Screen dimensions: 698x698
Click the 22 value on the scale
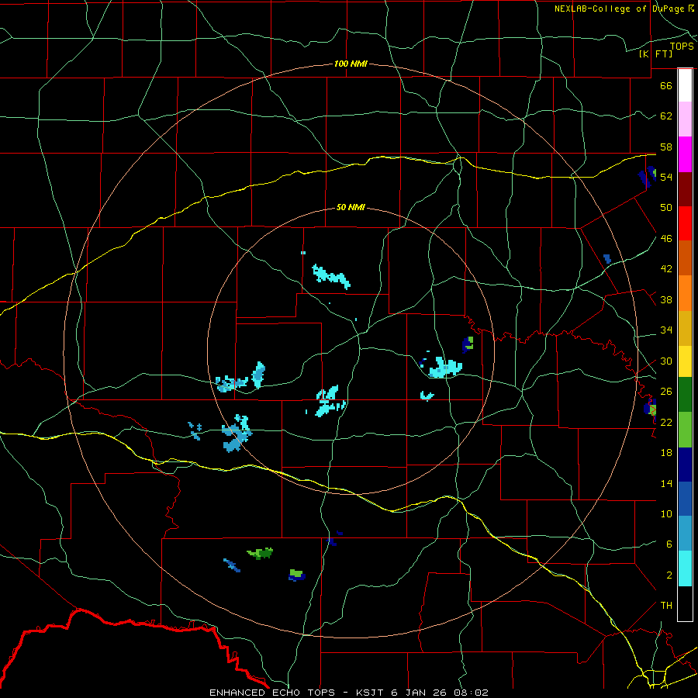[x=666, y=422]
